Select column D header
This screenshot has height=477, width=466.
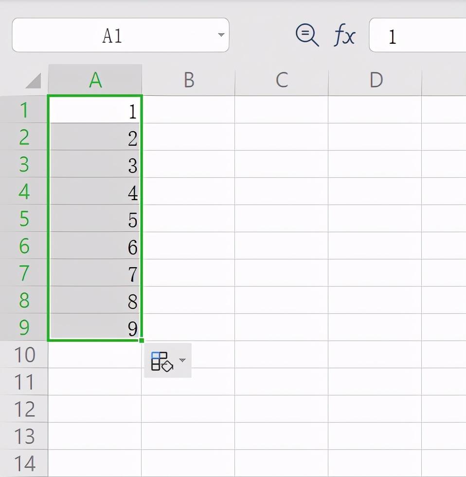pyautogui.click(x=376, y=80)
